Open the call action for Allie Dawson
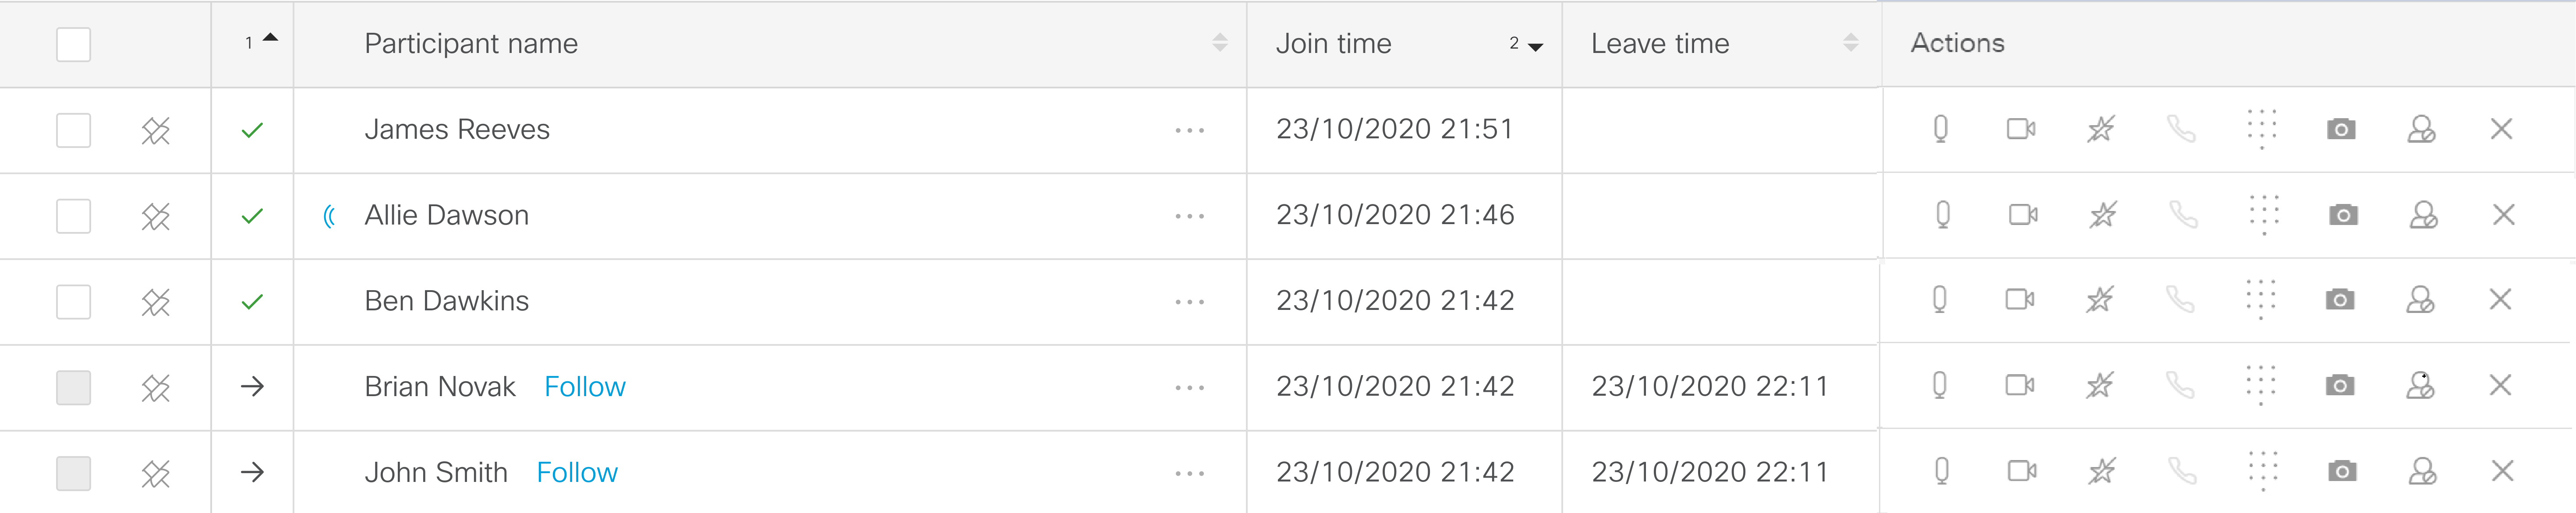This screenshot has height=513, width=2576. 2182,214
